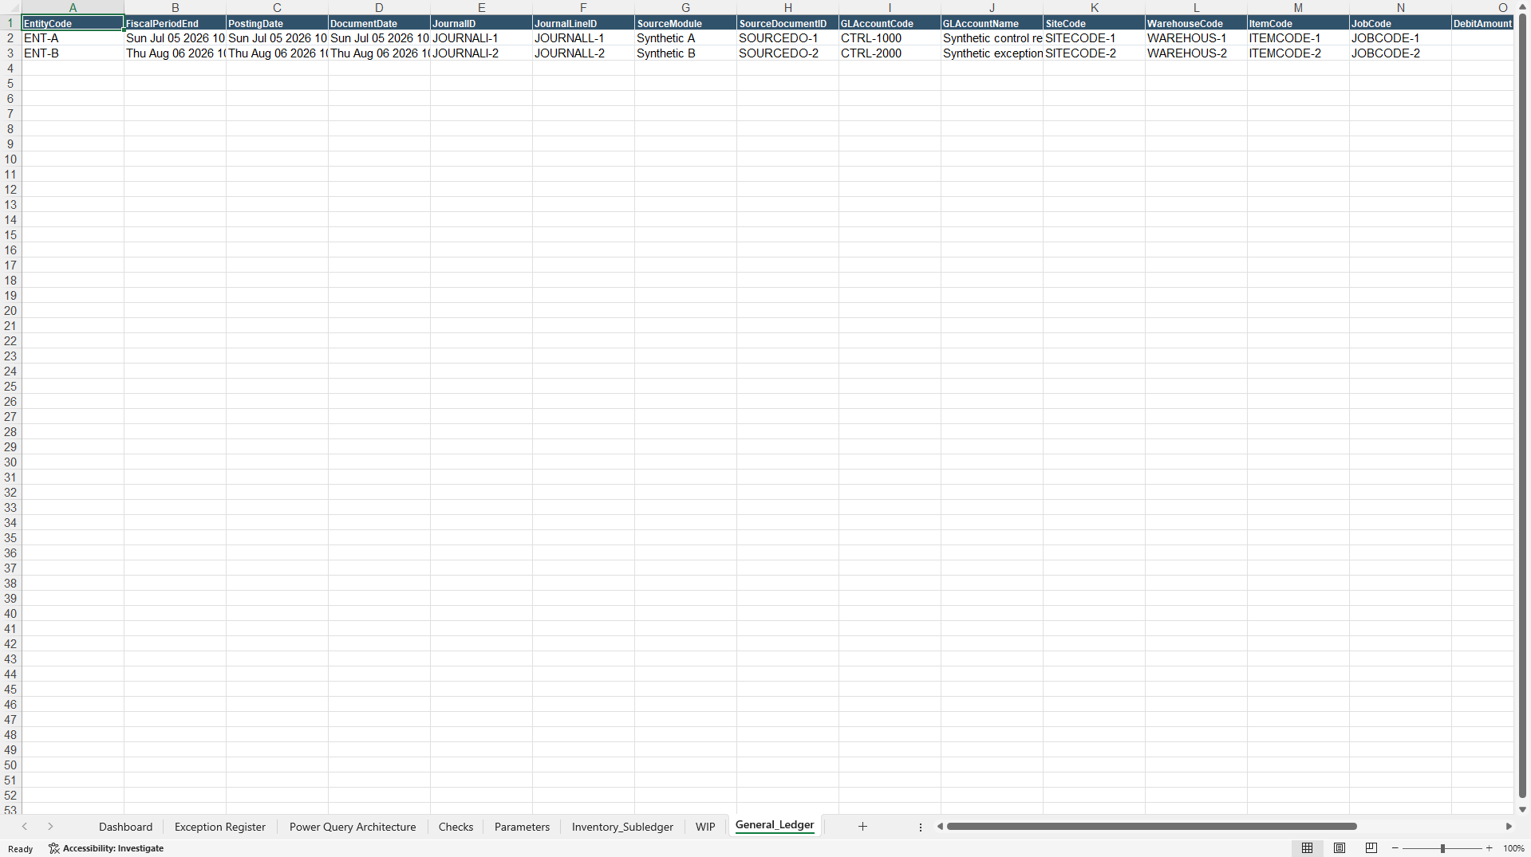Select row 3 header
The height and width of the screenshot is (857, 1531).
point(10,53)
